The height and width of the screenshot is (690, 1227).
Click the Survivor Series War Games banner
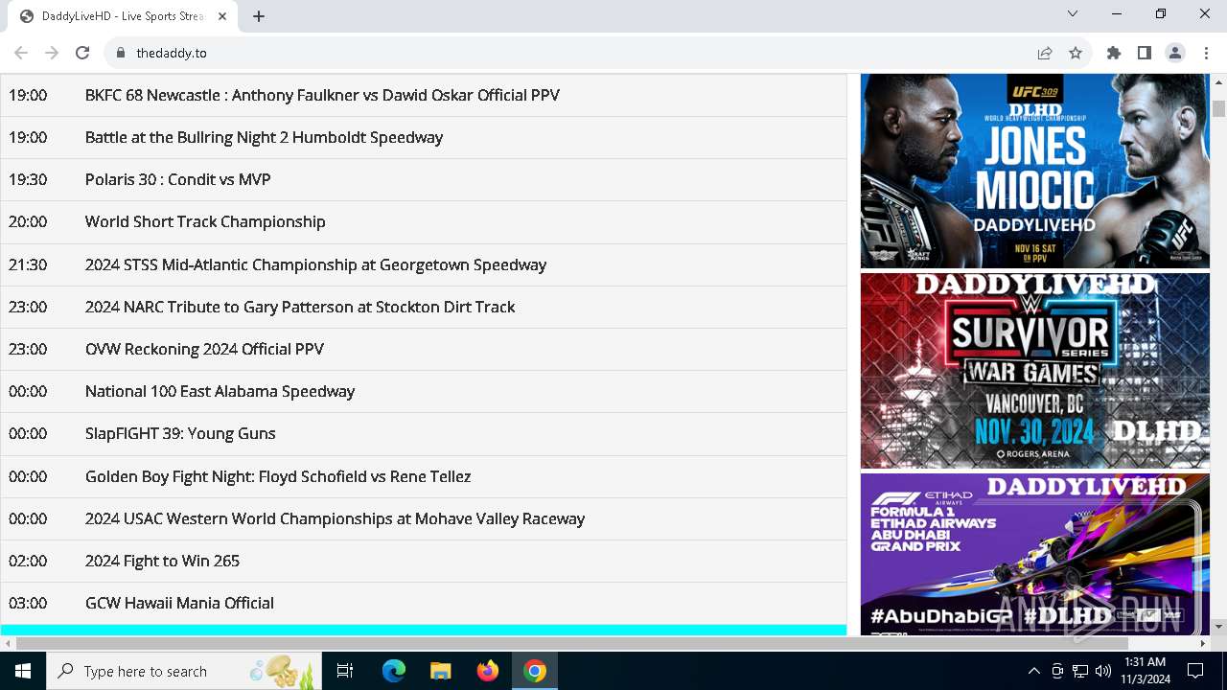pos(1035,371)
